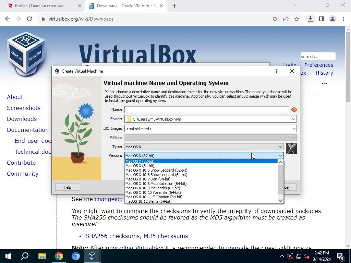Click the version list scroll-down arrow
Screen dimensions: 351x263
tap(280, 201)
